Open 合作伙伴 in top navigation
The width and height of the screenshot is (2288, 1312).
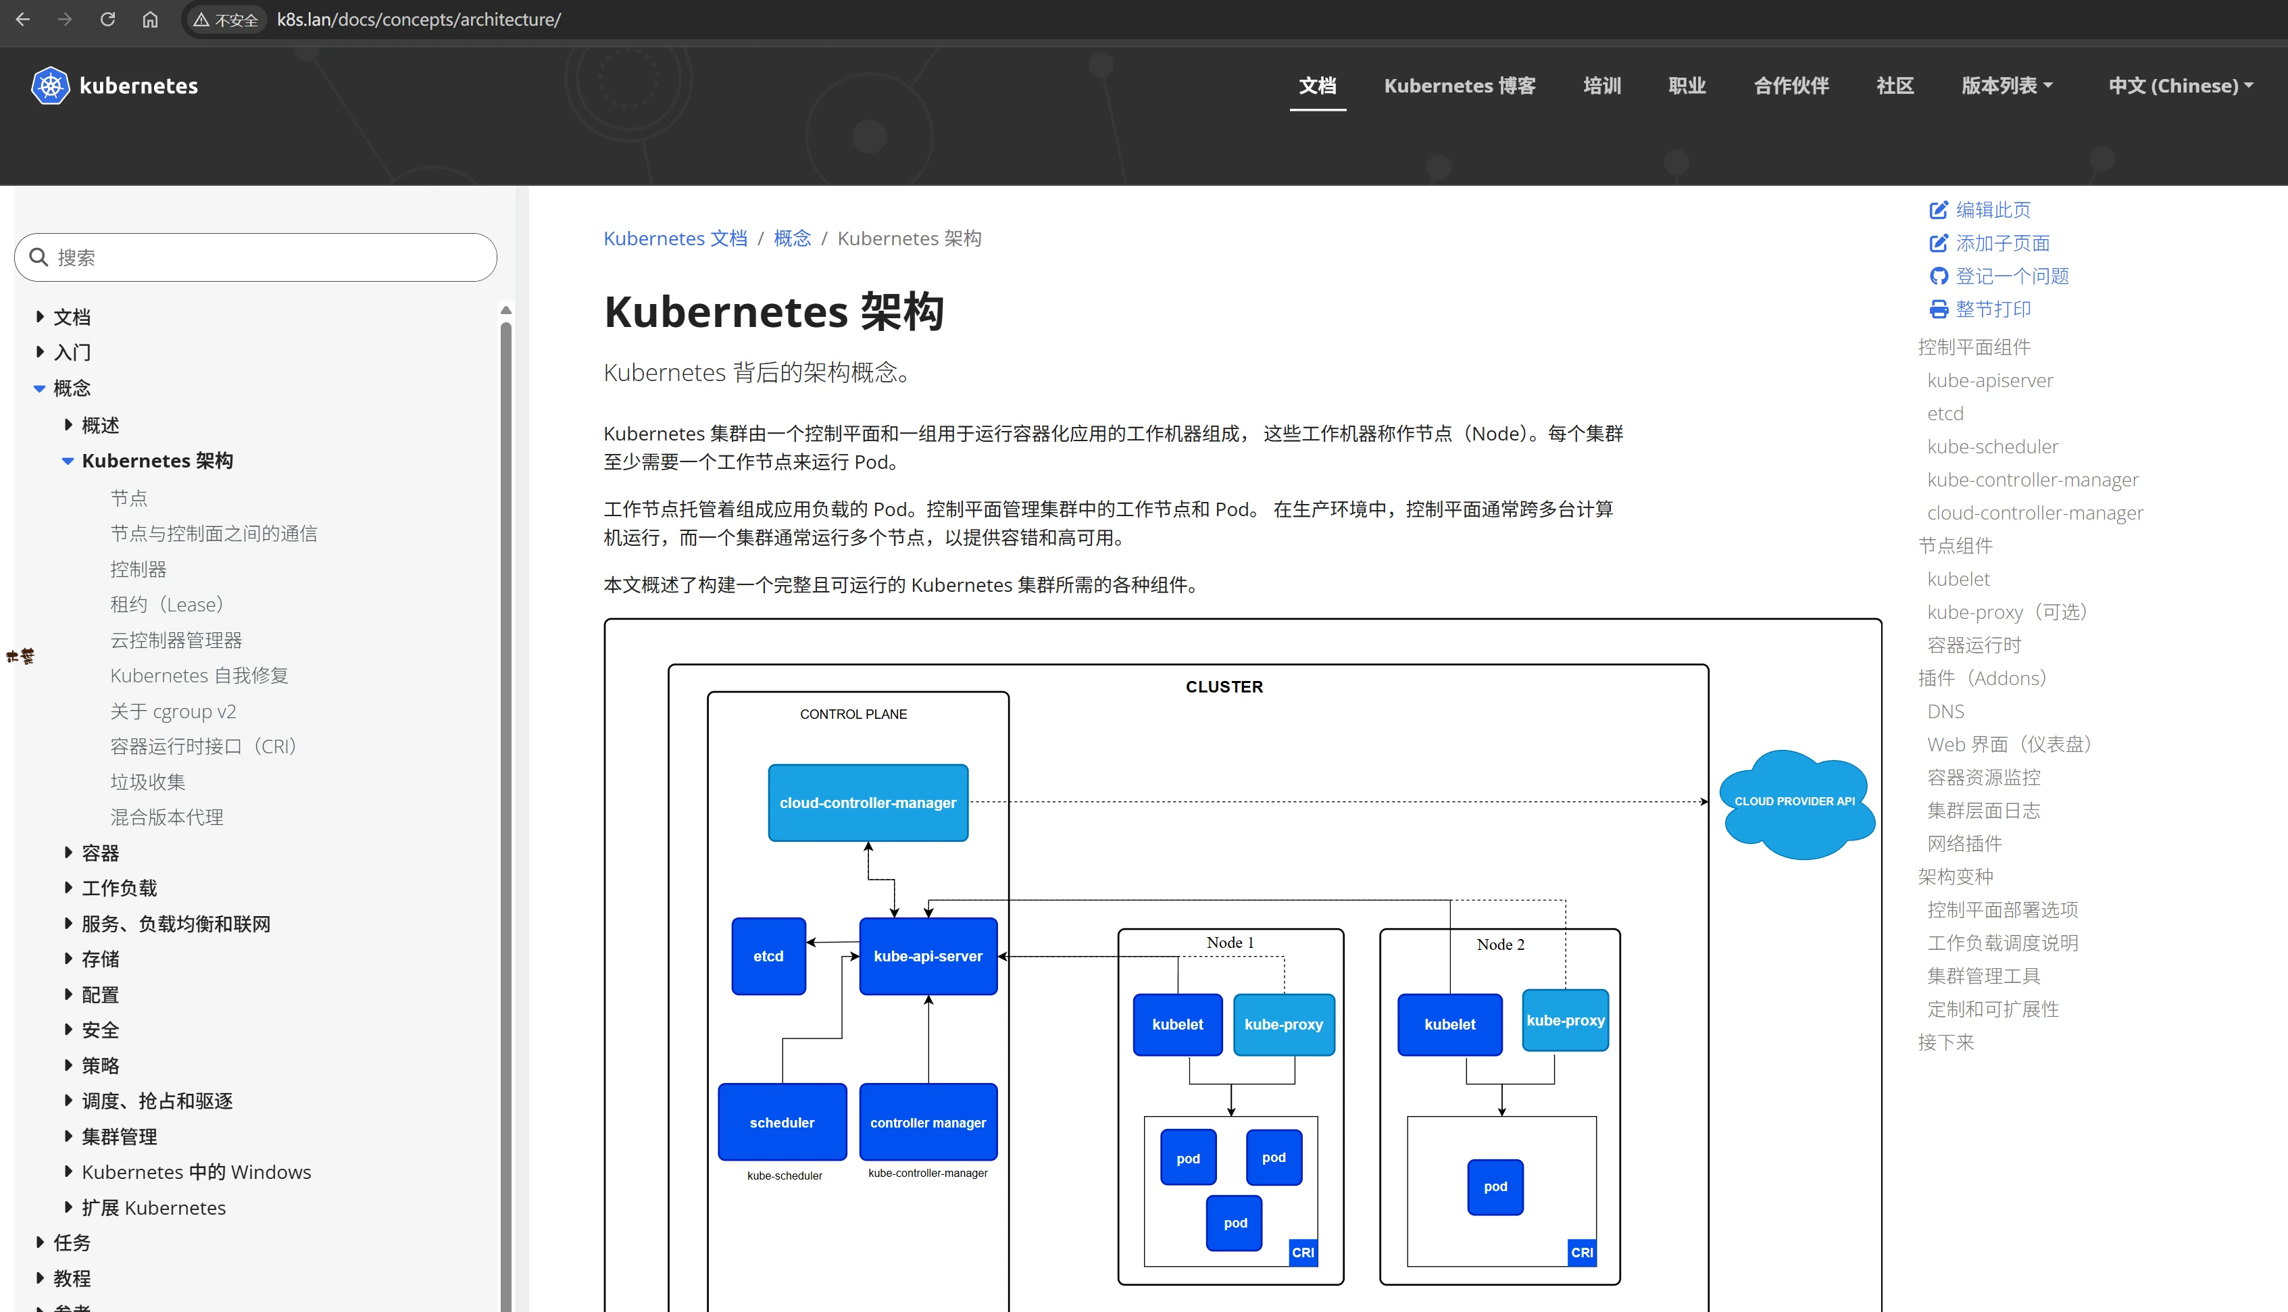(x=1791, y=86)
